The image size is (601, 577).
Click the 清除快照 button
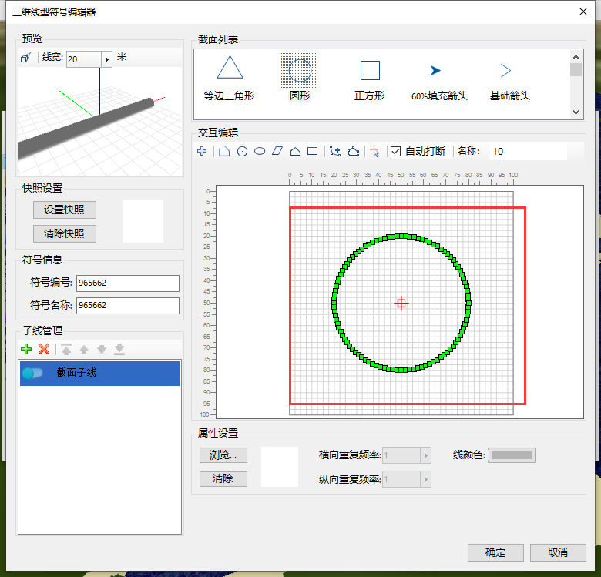65,233
